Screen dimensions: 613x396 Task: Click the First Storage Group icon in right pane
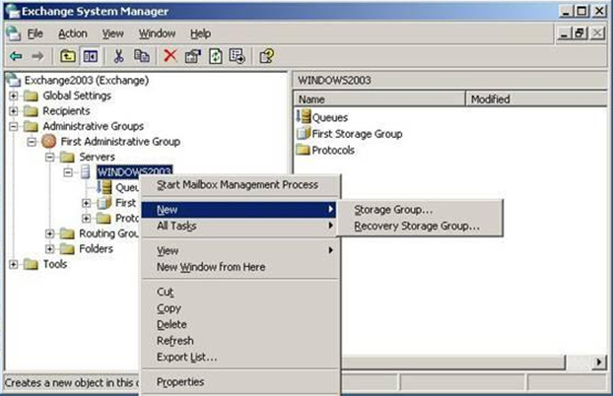304,133
